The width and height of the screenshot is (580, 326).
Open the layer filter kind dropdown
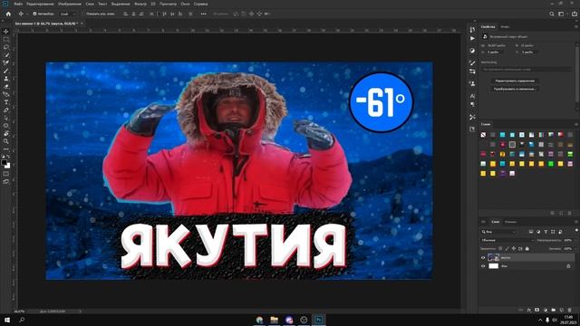pos(498,232)
